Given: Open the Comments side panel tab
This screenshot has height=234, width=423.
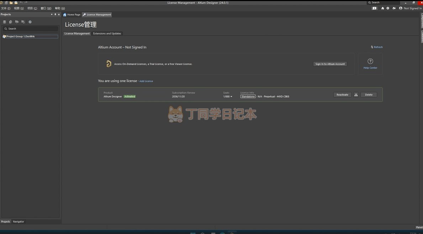Looking at the screenshot, I should point(421,36).
